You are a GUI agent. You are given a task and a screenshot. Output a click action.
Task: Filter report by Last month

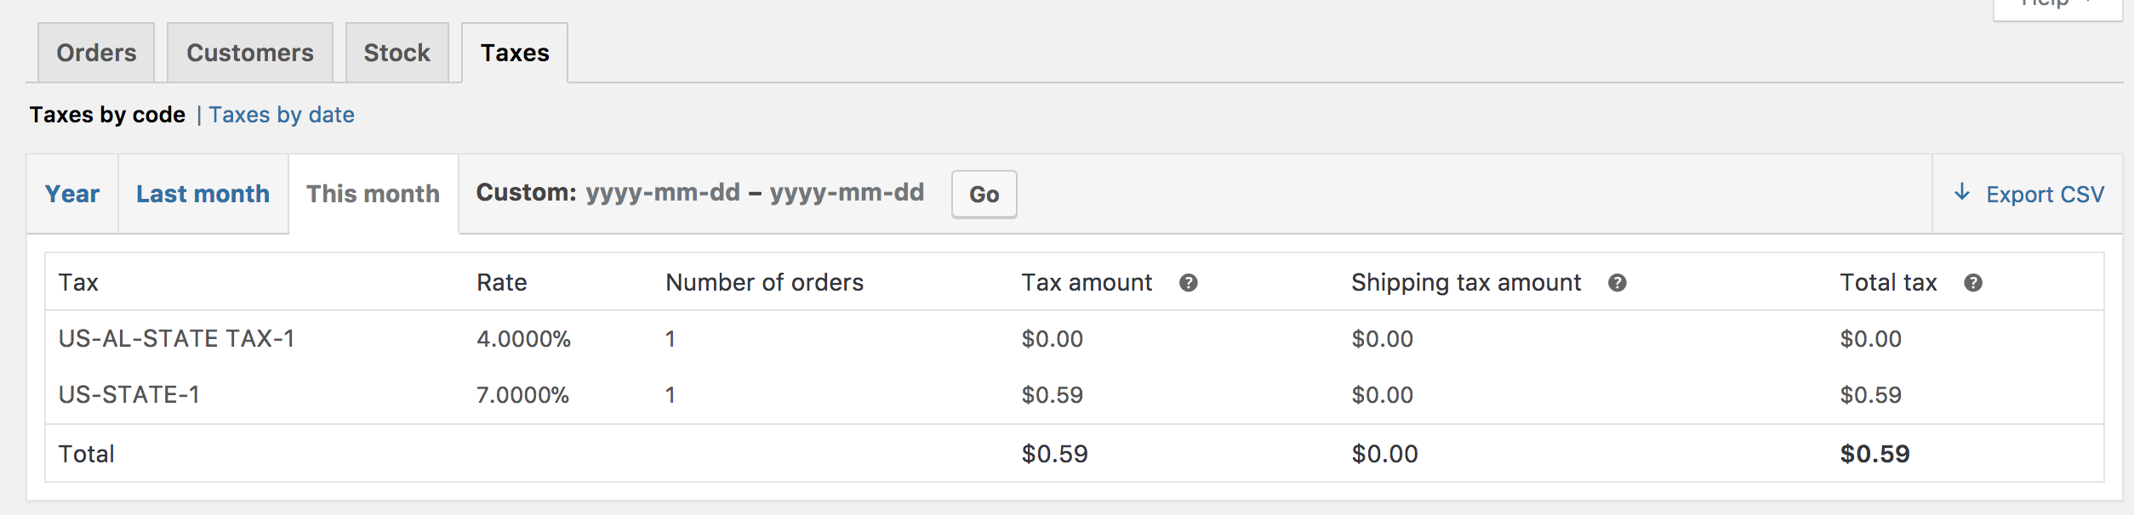click(203, 194)
